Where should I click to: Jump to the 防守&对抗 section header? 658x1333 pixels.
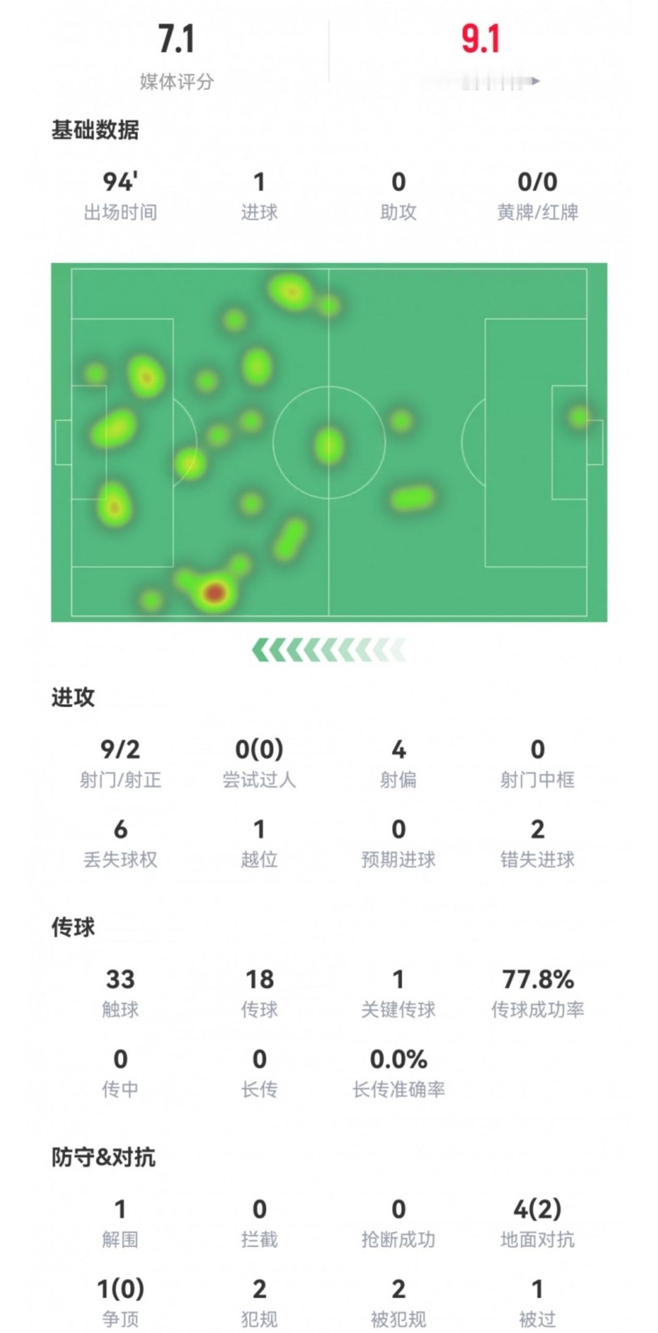click(103, 1157)
